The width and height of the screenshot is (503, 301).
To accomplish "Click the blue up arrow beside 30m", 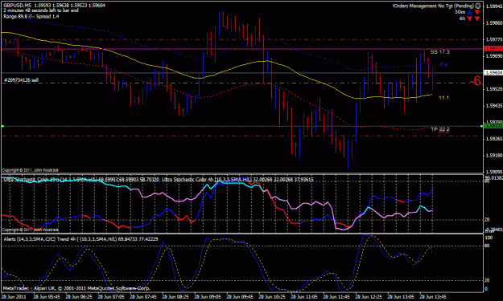I will coord(470,12).
